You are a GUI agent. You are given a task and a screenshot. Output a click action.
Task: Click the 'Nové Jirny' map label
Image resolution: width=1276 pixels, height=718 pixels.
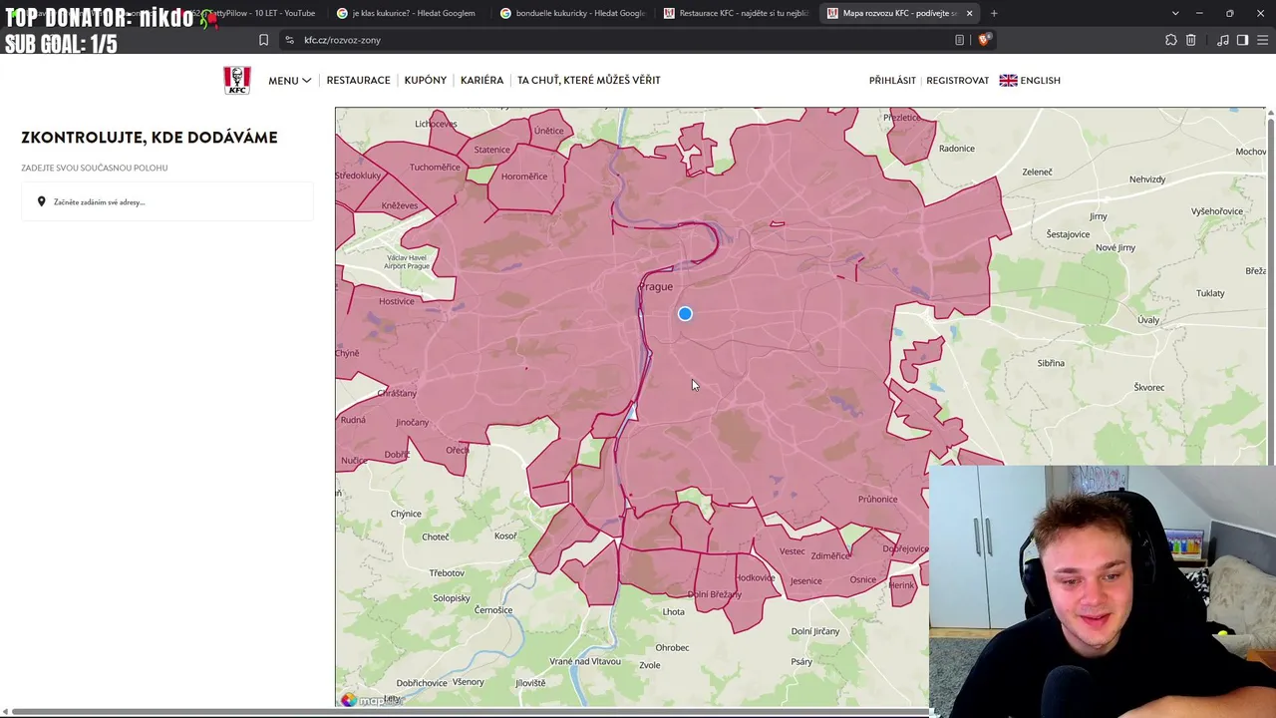[x=1116, y=247]
